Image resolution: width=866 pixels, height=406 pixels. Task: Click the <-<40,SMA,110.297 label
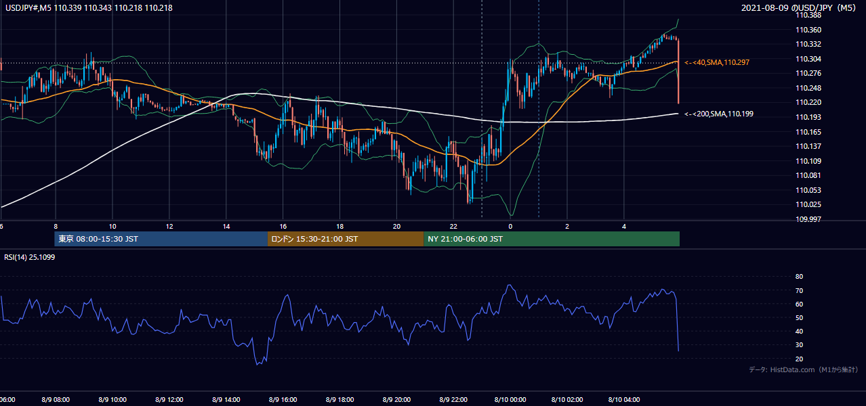click(x=717, y=62)
